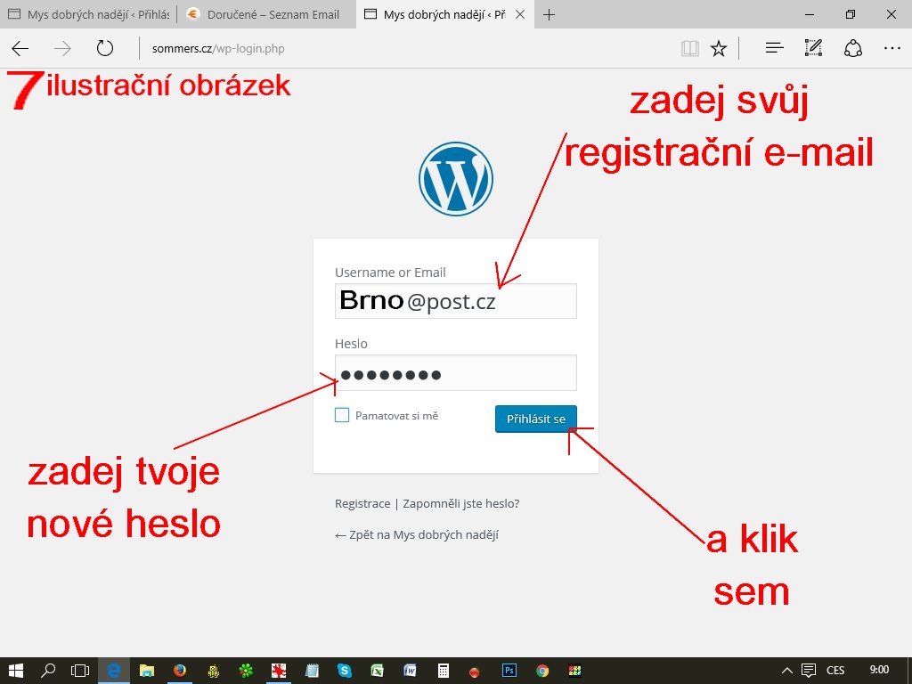Open Edge More actions ellipsis menu
912x684 pixels.
coord(892,48)
